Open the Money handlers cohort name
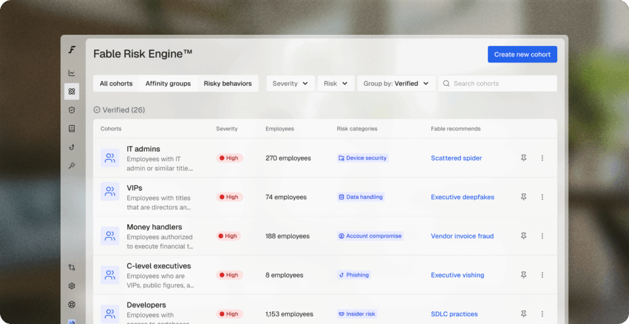The height and width of the screenshot is (324, 629). (x=154, y=227)
